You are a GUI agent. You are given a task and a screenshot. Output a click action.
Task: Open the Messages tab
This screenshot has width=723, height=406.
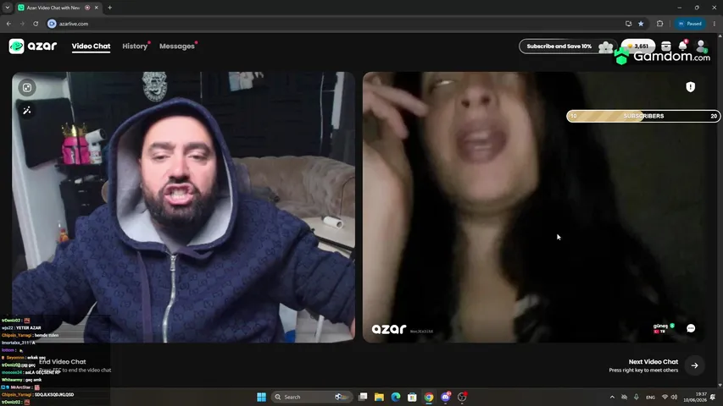(177, 46)
